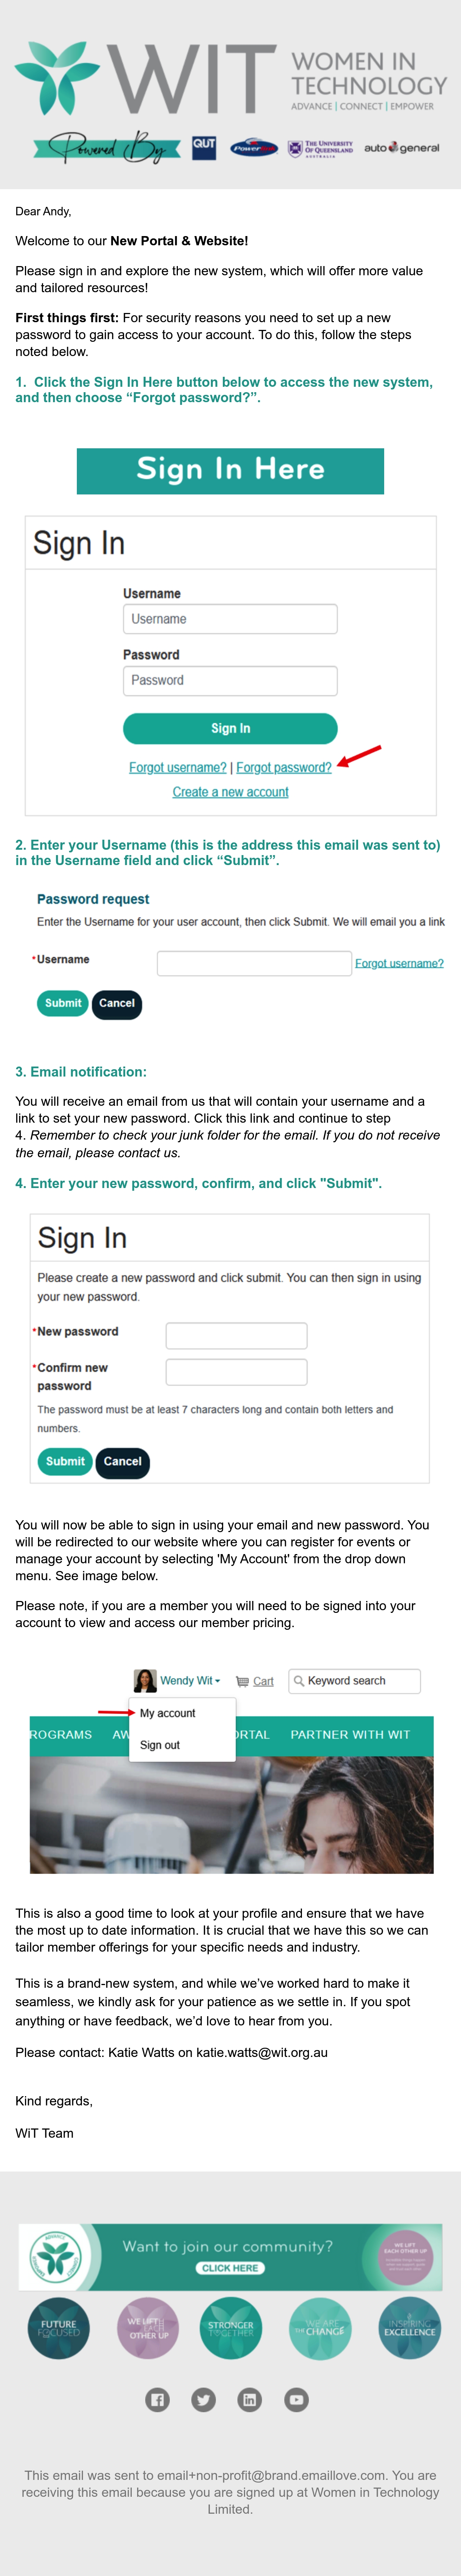
Task: Open the Partner With WIT tab
Action: tap(350, 1735)
